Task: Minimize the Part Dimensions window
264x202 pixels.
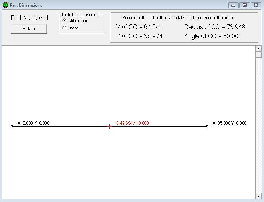Action: coord(233,5)
